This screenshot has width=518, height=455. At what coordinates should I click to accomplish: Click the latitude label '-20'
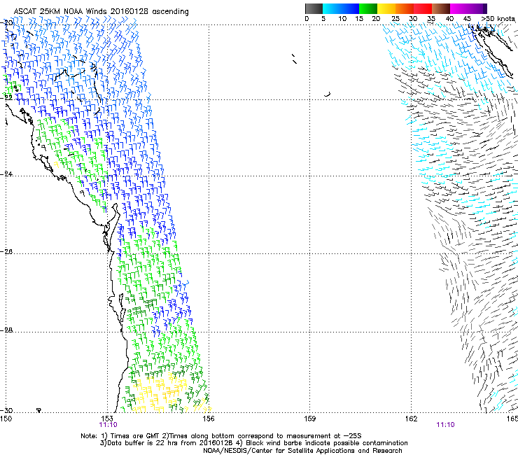tap(7, 23)
